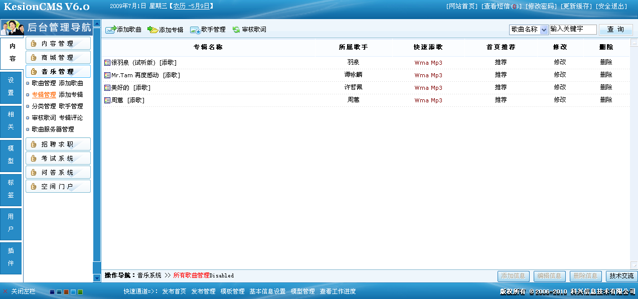
Task: Click the 输入关键字 keyword input box
Action: pyautogui.click(x=572, y=29)
